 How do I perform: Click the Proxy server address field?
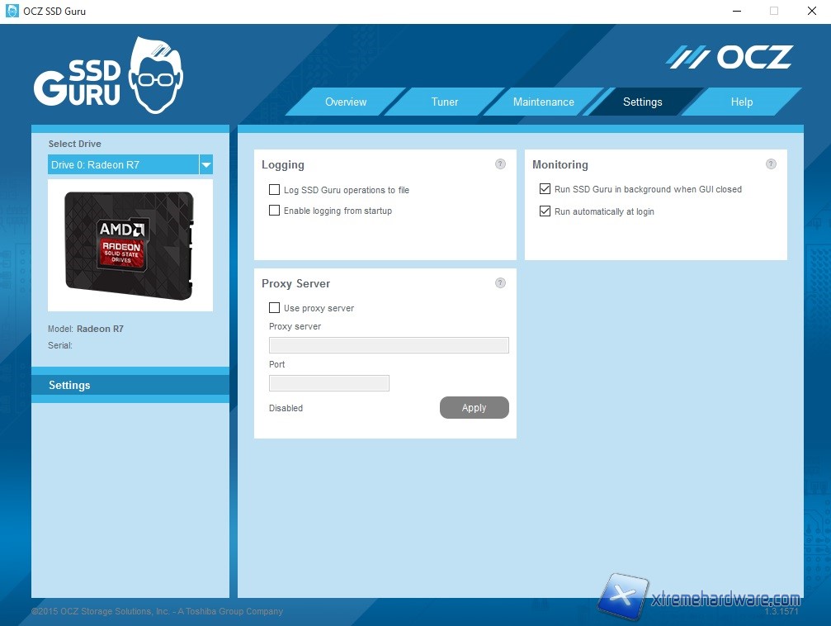coord(389,345)
